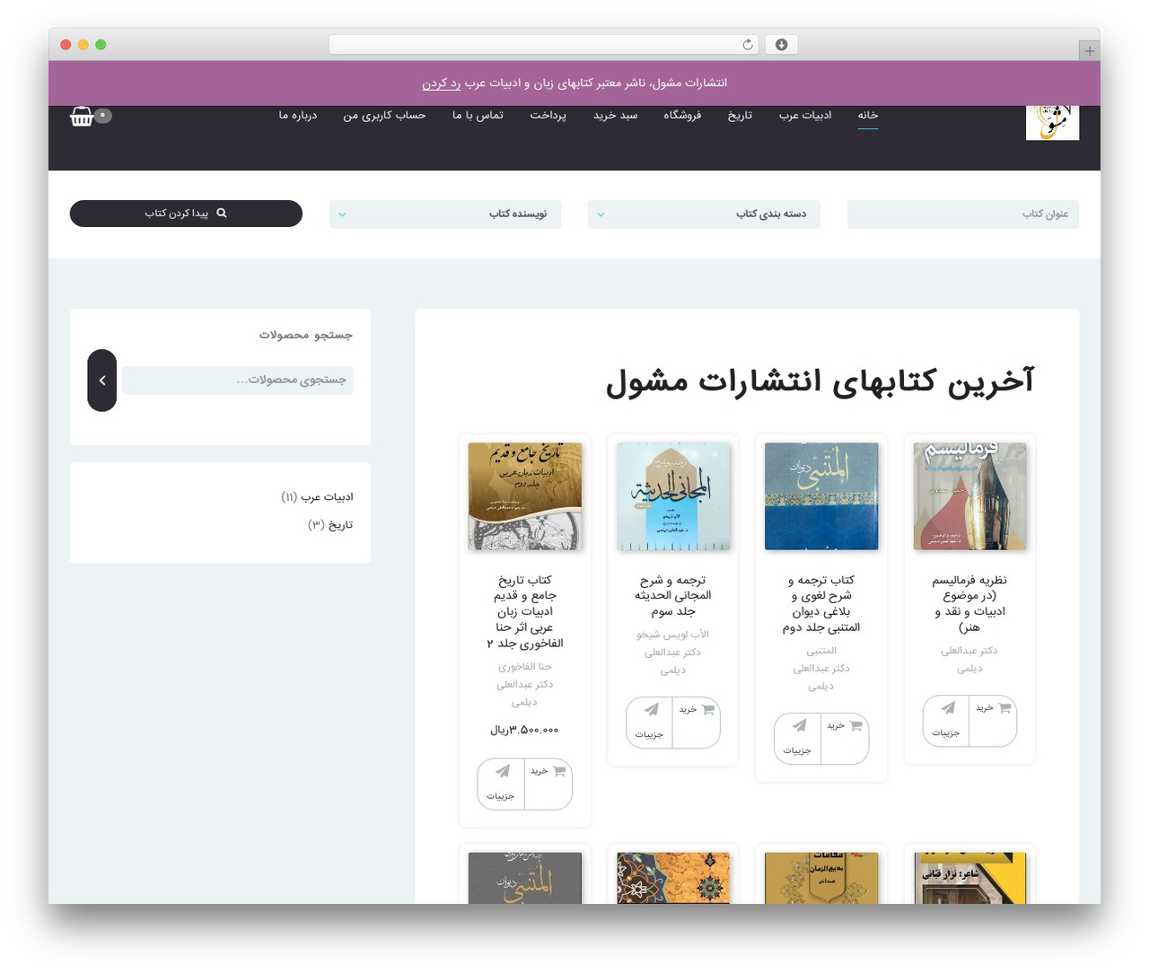Reload page with browser refresh icon
This screenshot has width=1149, height=973.
click(748, 45)
